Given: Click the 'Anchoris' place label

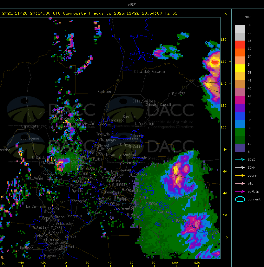Looking at the screenshot, I should [74, 216].
